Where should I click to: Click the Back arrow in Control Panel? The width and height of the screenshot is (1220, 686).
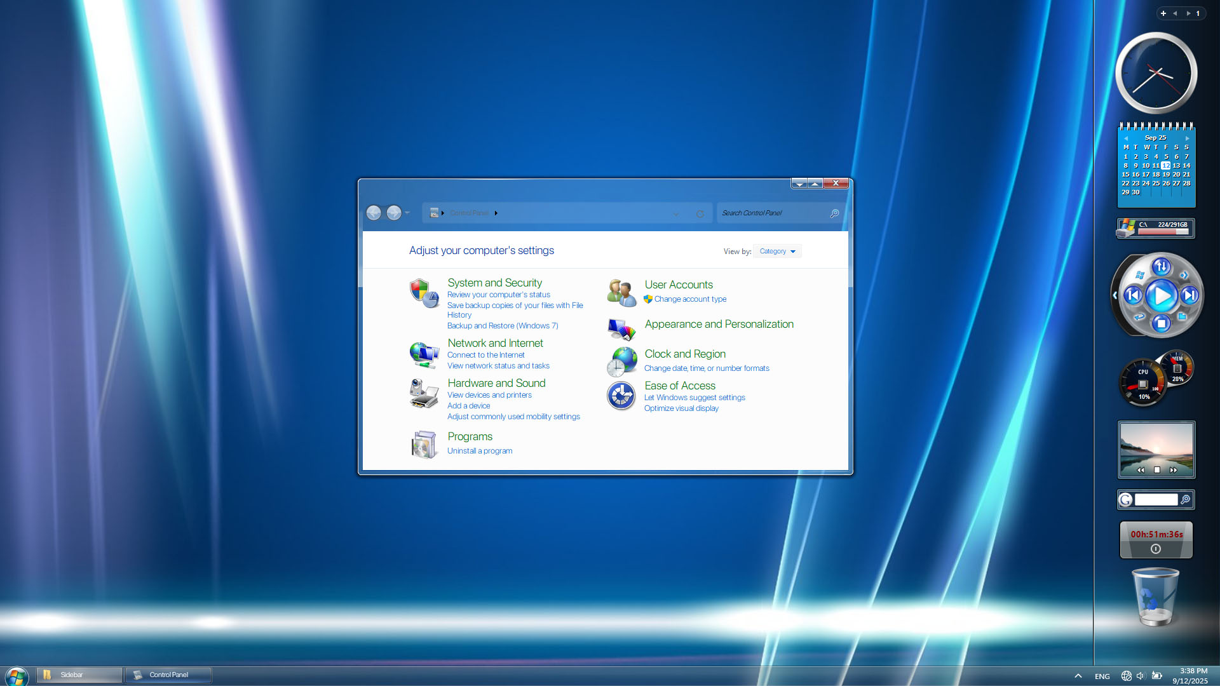[x=374, y=213]
